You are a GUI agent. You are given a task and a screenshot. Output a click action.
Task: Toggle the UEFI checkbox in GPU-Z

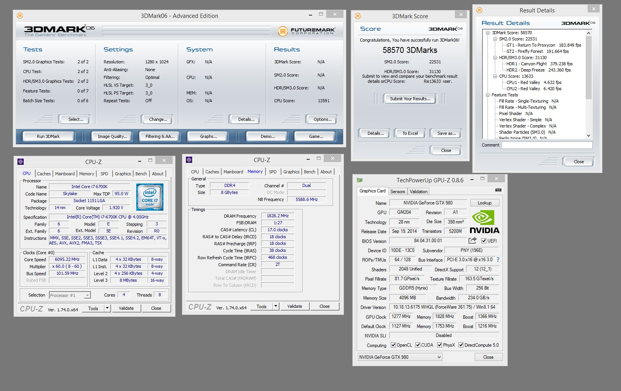tap(484, 241)
